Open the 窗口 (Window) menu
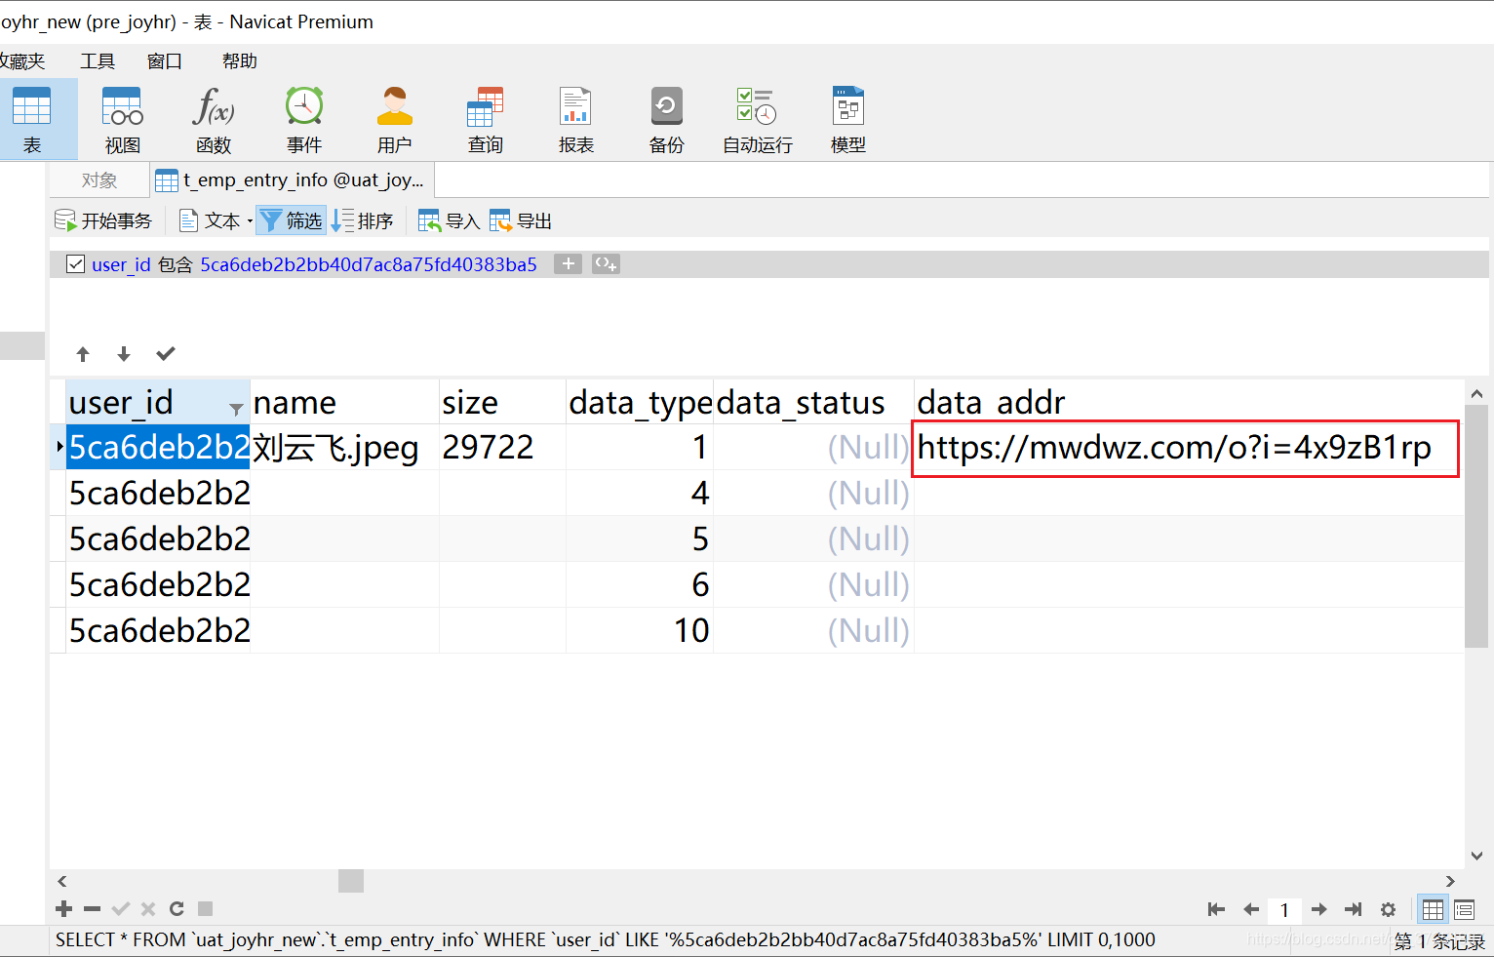Viewport: 1494px width, 957px height. (x=165, y=61)
